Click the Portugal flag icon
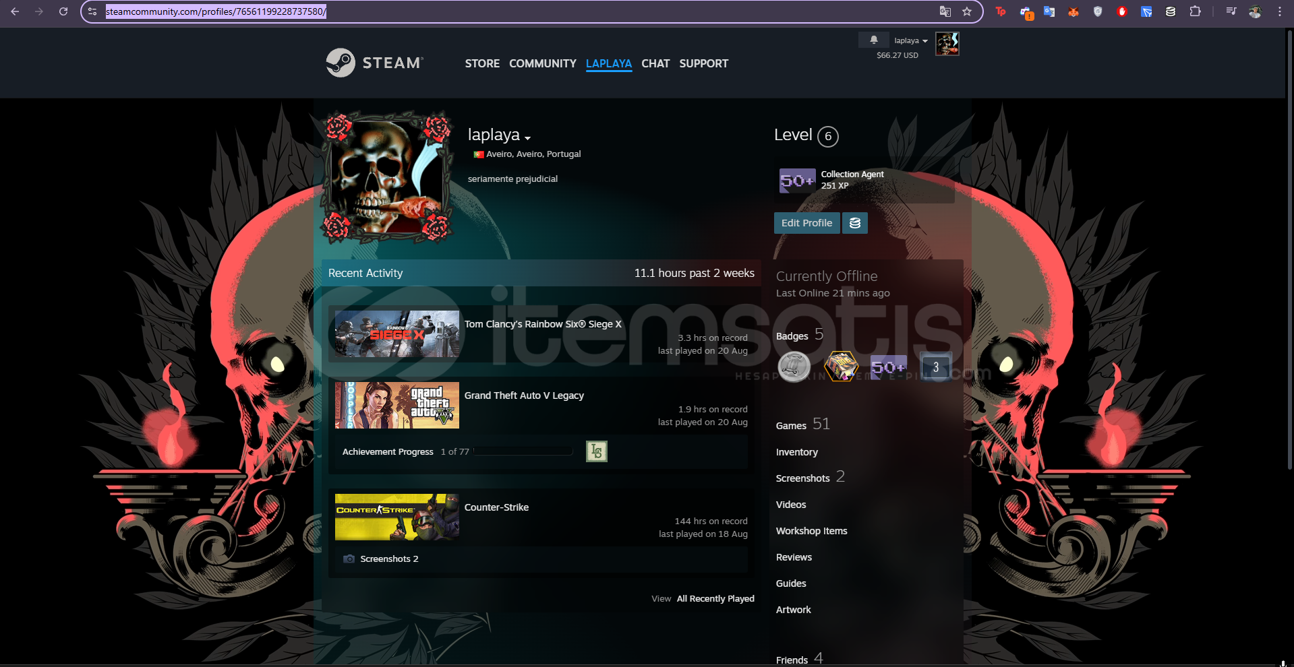 (479, 154)
